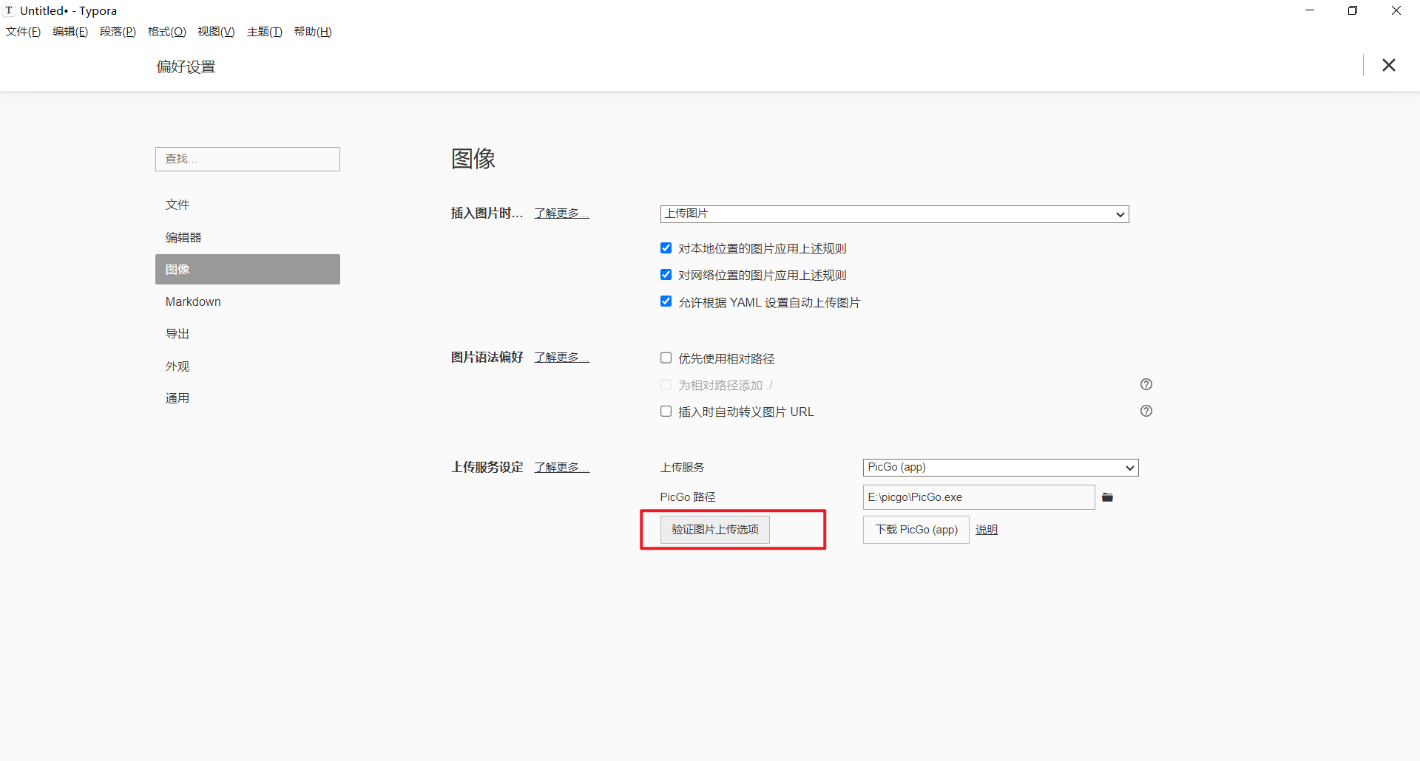Open the 编辑(E) menu

(70, 32)
